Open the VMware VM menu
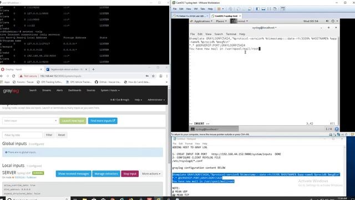 click(196, 9)
